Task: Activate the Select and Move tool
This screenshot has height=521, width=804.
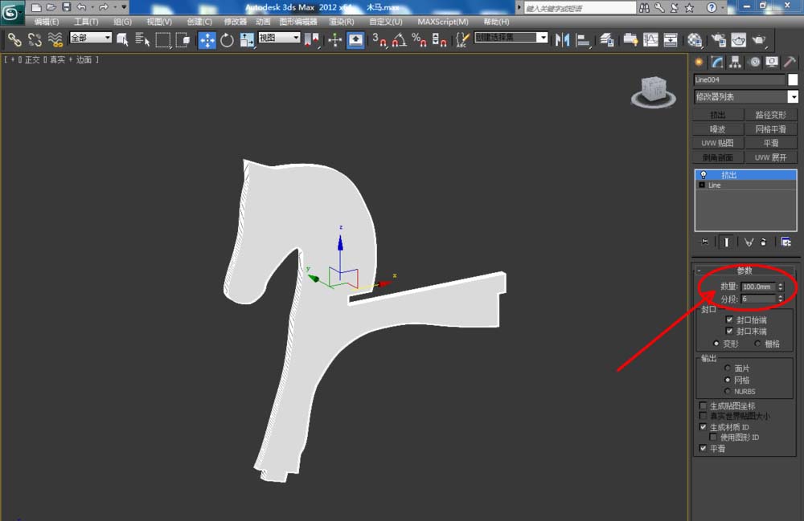Action: pyautogui.click(x=207, y=40)
